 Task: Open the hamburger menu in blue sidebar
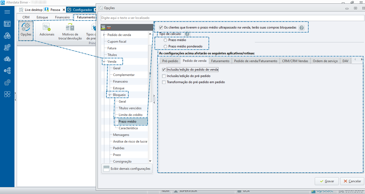[7, 12]
